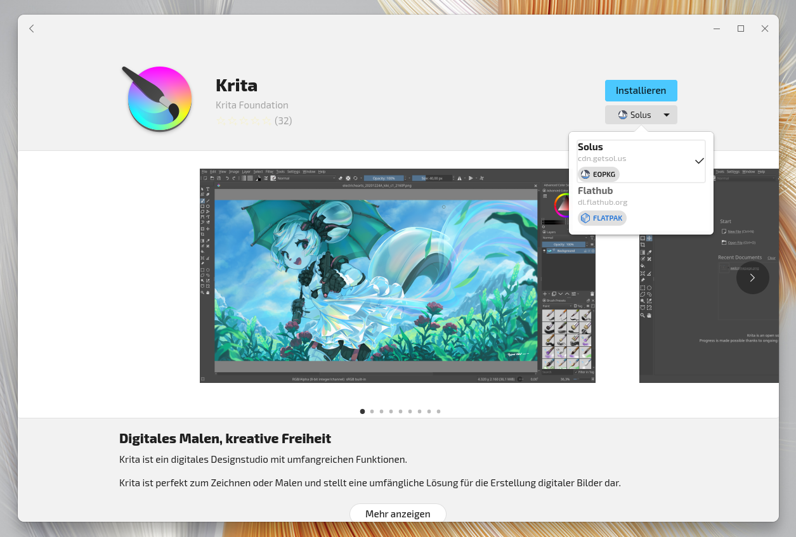This screenshot has width=796, height=537.
Task: Open the main Krita screenshot with umbrella artwork
Action: 397,275
